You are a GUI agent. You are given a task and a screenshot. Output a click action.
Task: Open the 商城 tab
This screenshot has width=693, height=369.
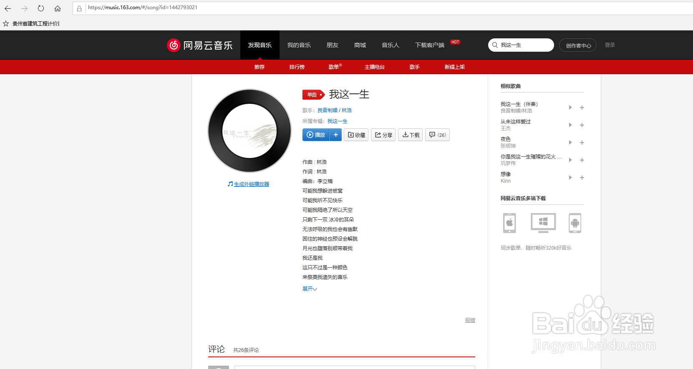360,45
